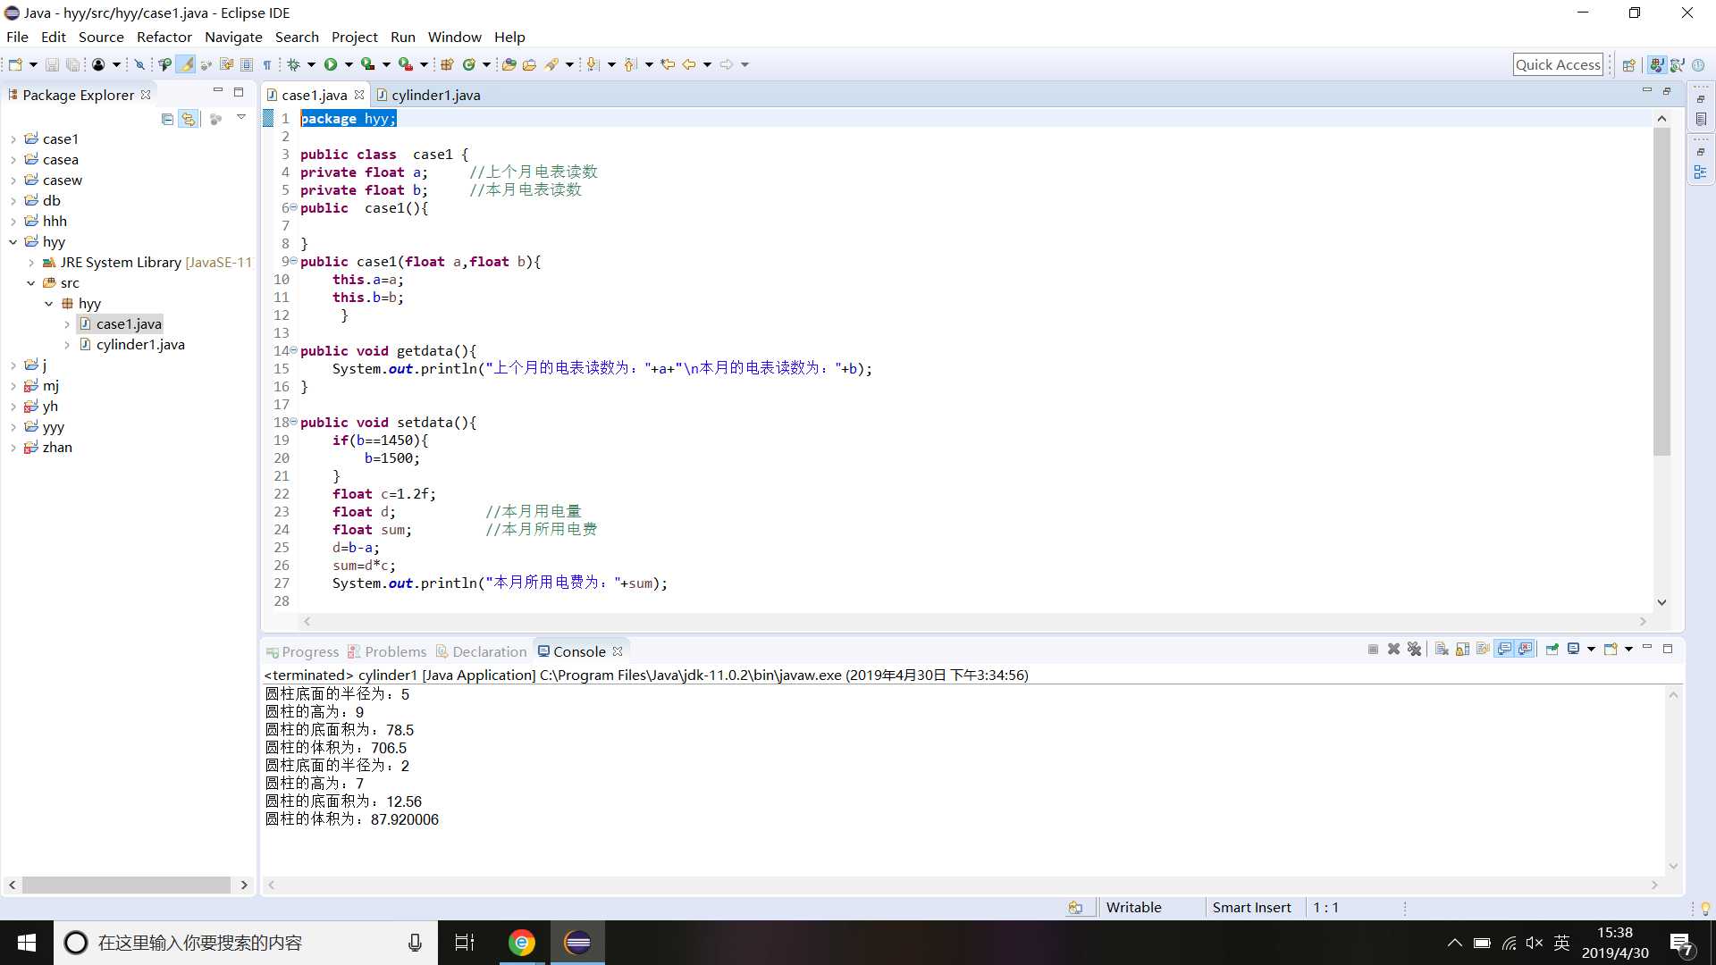Image resolution: width=1716 pixels, height=965 pixels.
Task: Open the case1.java editor tab
Action: [x=312, y=94]
